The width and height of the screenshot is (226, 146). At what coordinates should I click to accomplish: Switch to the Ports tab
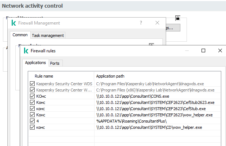pos(55,63)
